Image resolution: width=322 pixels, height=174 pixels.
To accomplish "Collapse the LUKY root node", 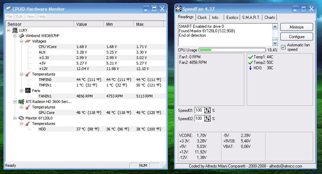I will [x=8, y=30].
